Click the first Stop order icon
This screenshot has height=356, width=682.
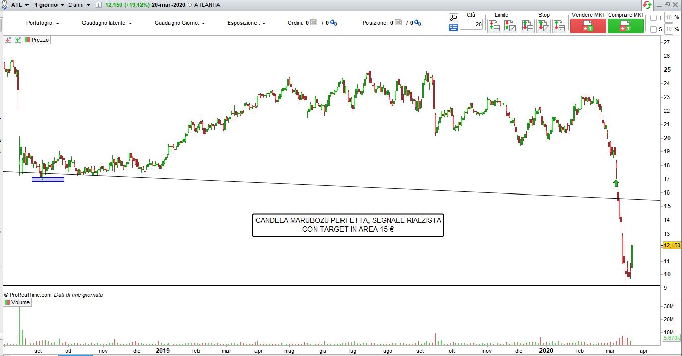(527, 26)
